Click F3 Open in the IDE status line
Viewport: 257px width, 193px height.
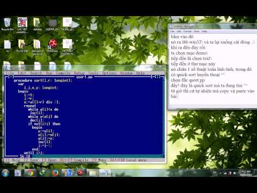click(49, 160)
